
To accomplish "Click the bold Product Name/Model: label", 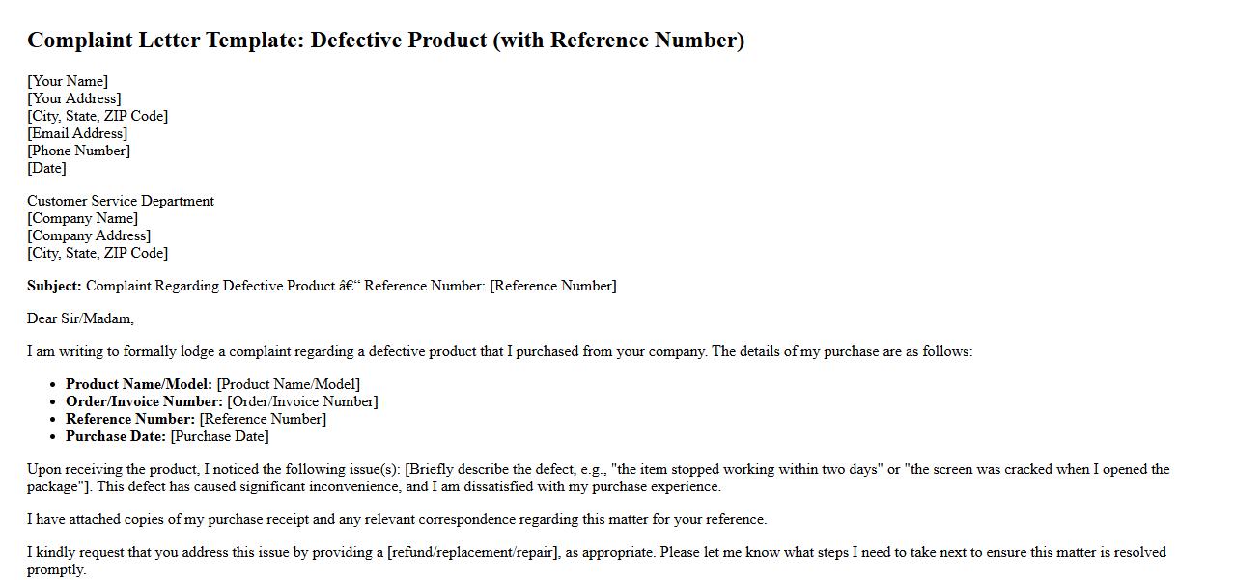I will (x=139, y=384).
